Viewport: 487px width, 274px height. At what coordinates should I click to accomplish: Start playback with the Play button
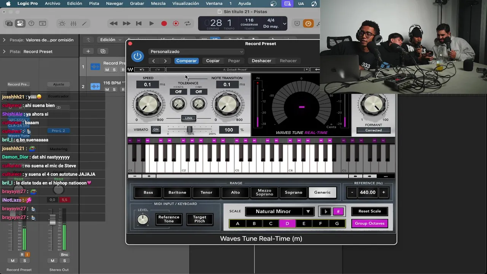pos(151,24)
